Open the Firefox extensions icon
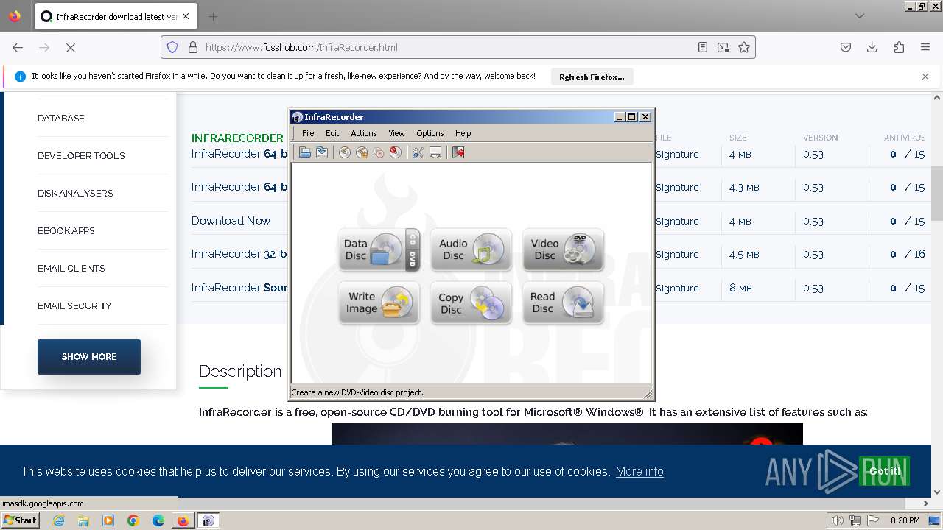The image size is (943, 530). 899,47
